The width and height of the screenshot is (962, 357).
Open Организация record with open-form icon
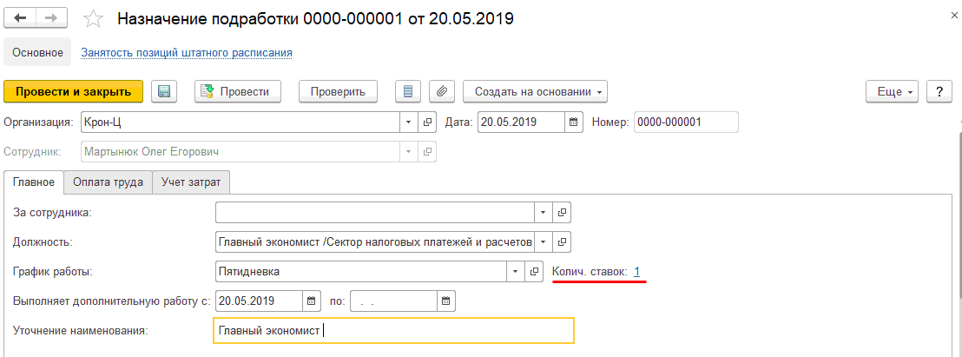coord(427,122)
